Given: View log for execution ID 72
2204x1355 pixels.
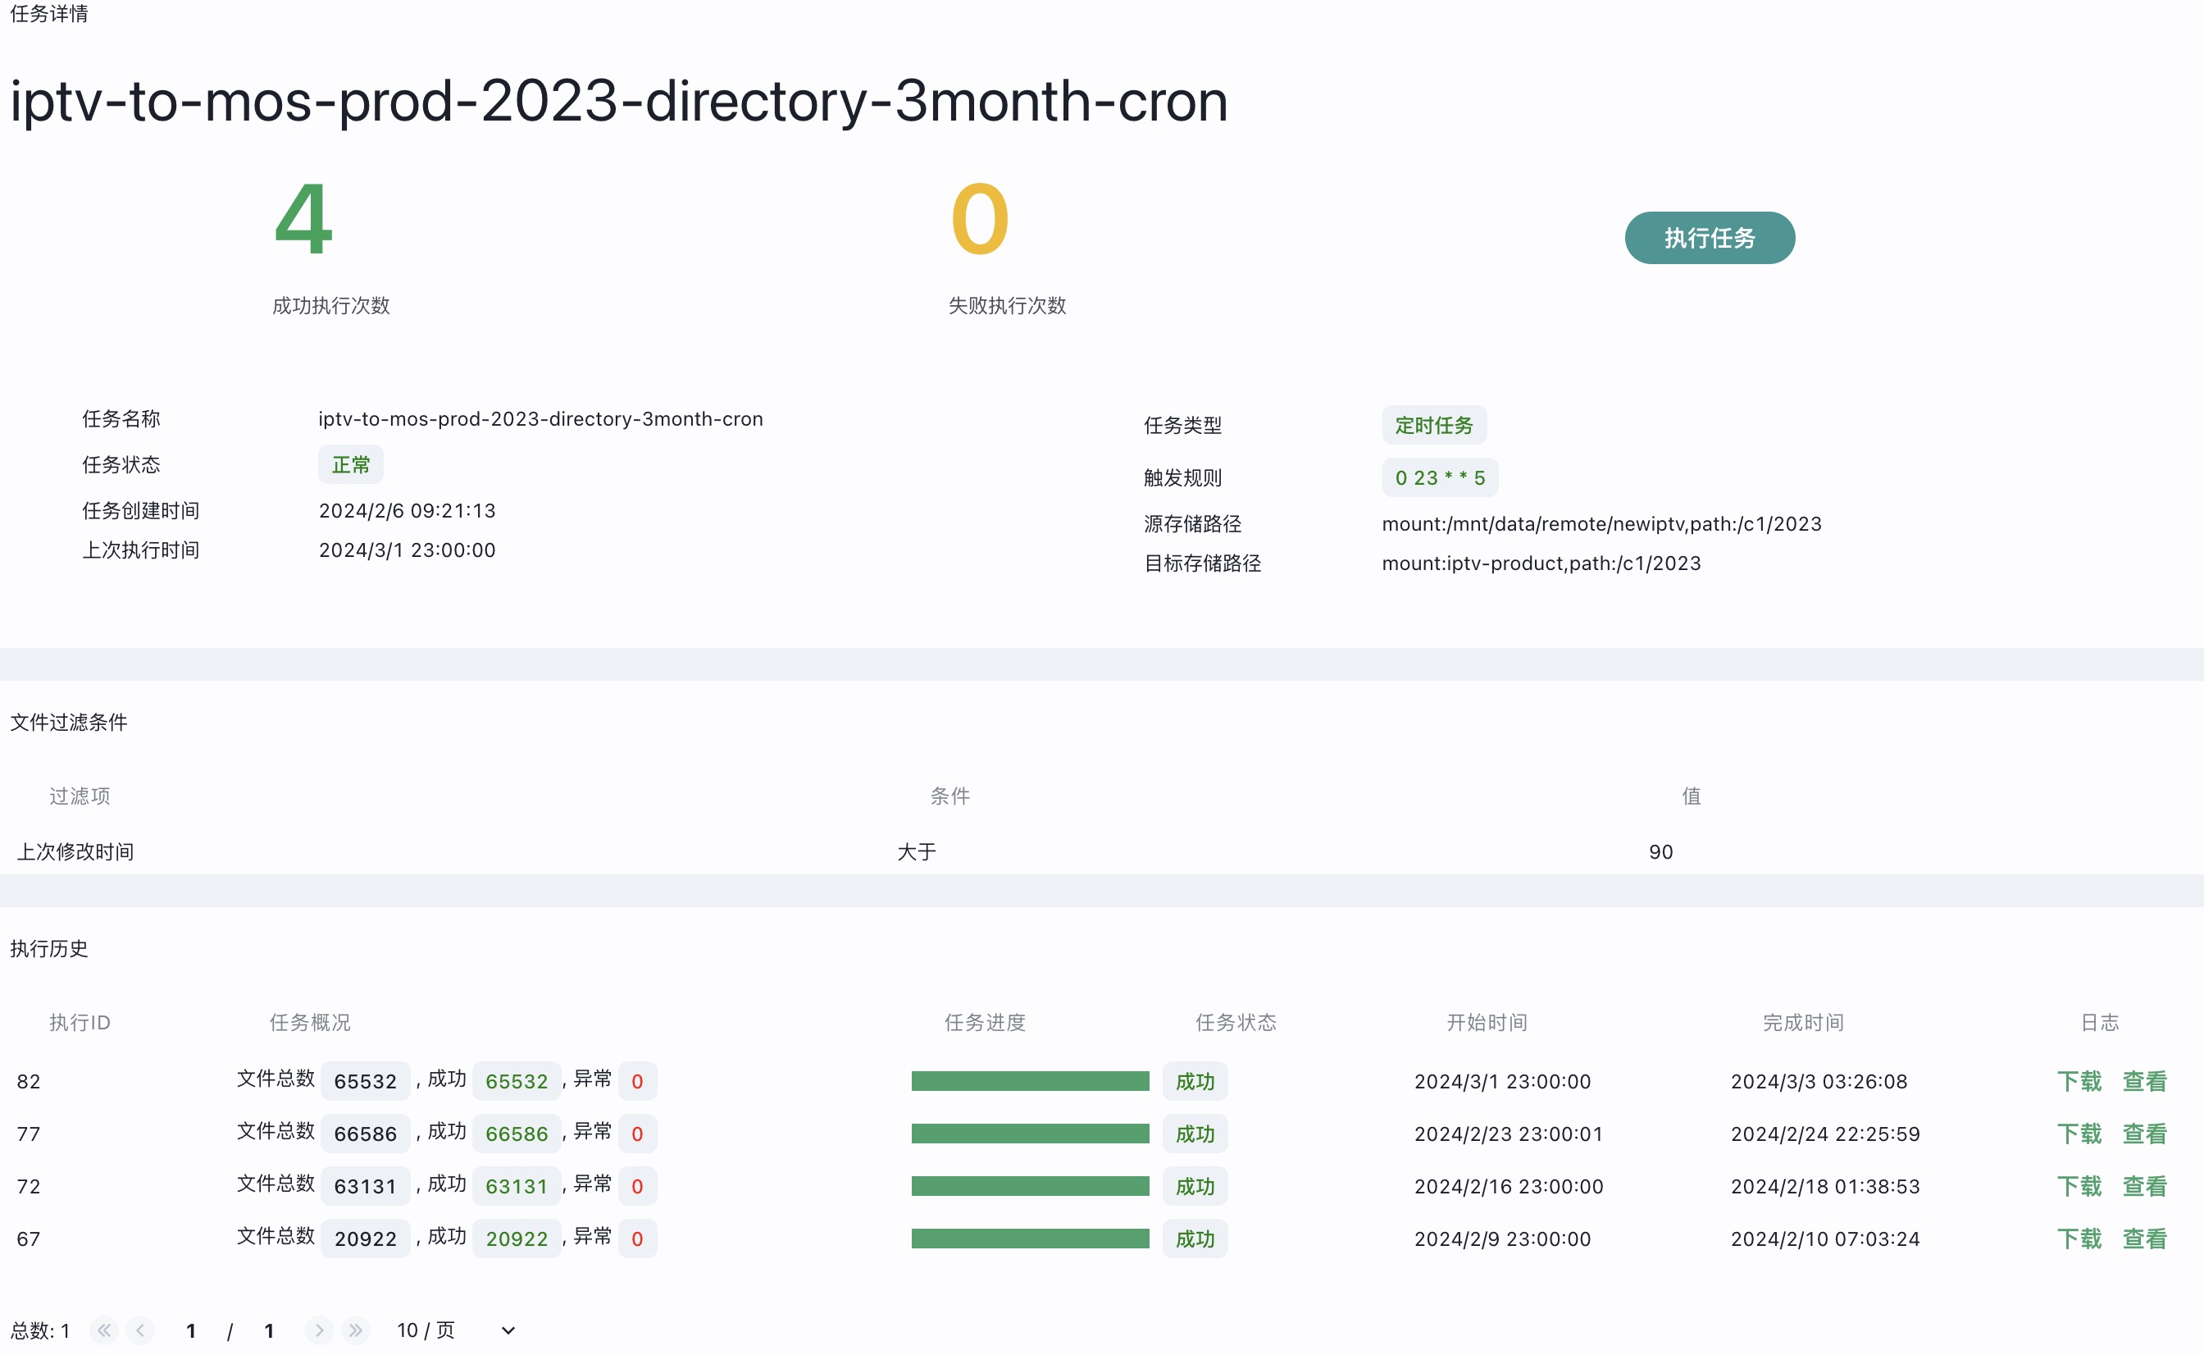Looking at the screenshot, I should click(2144, 1186).
